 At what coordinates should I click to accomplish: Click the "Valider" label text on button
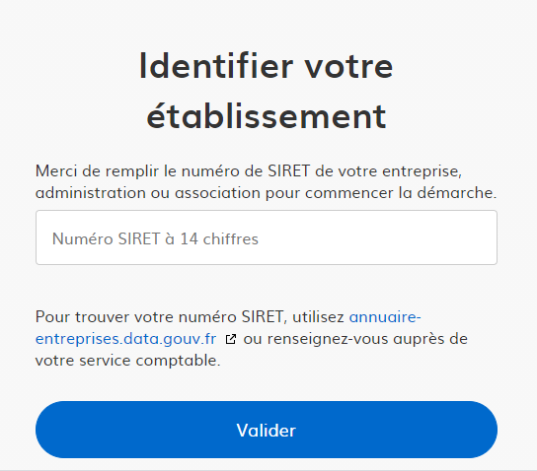pyautogui.click(x=267, y=431)
